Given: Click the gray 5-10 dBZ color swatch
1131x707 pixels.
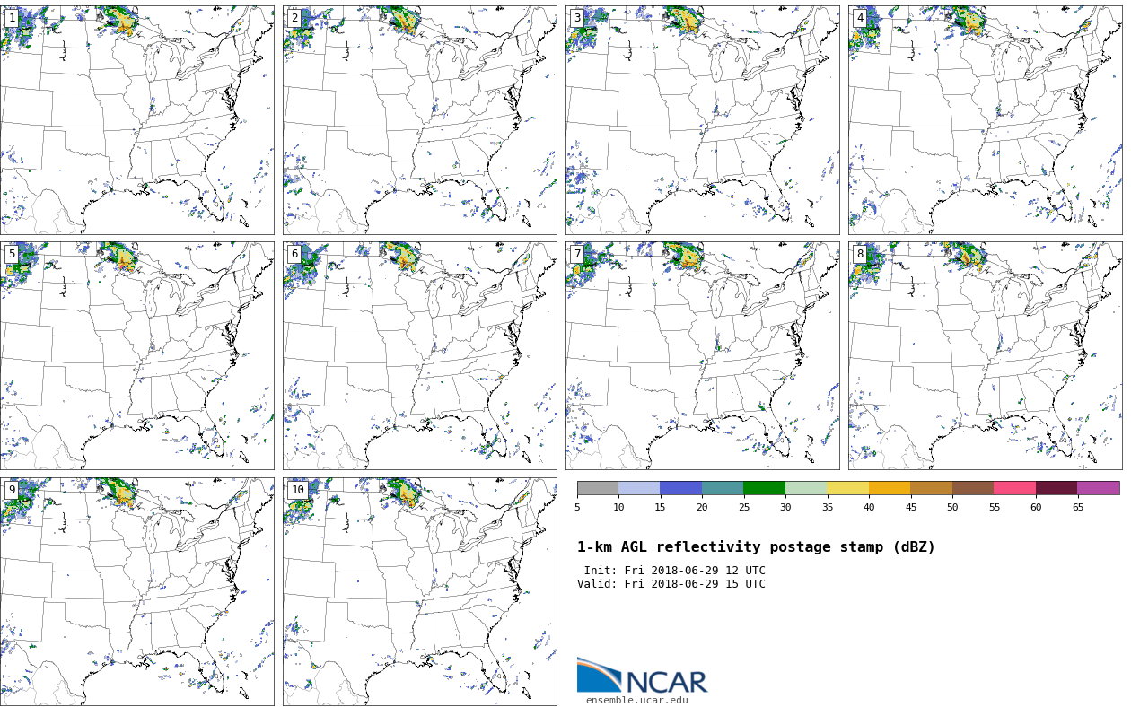Looking at the screenshot, I should coord(598,488).
